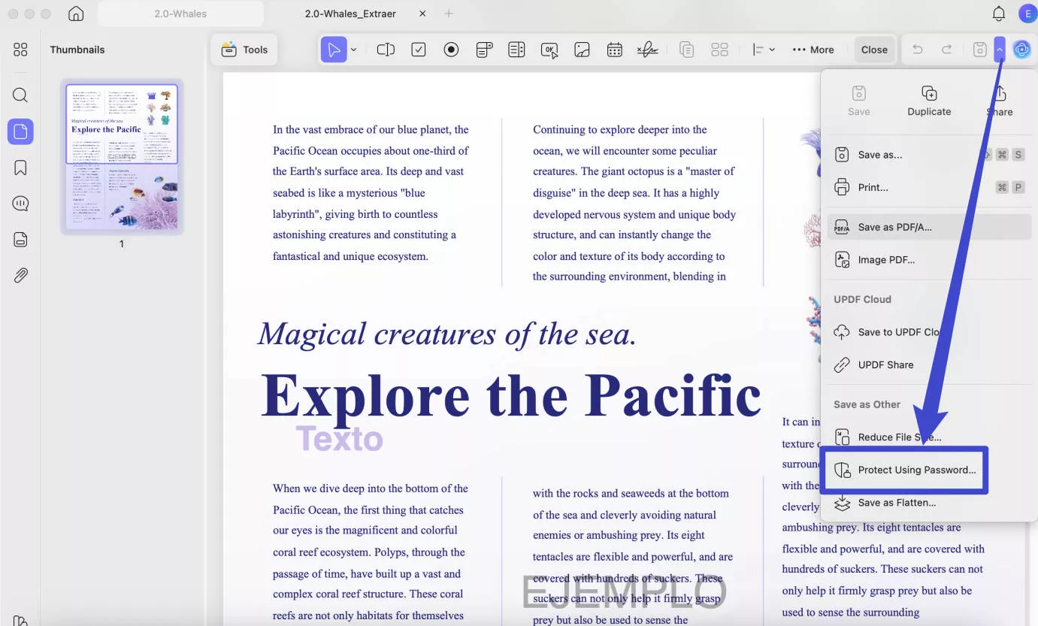Click the toolbar save disk icon
This screenshot has width=1038, height=626.
click(979, 50)
